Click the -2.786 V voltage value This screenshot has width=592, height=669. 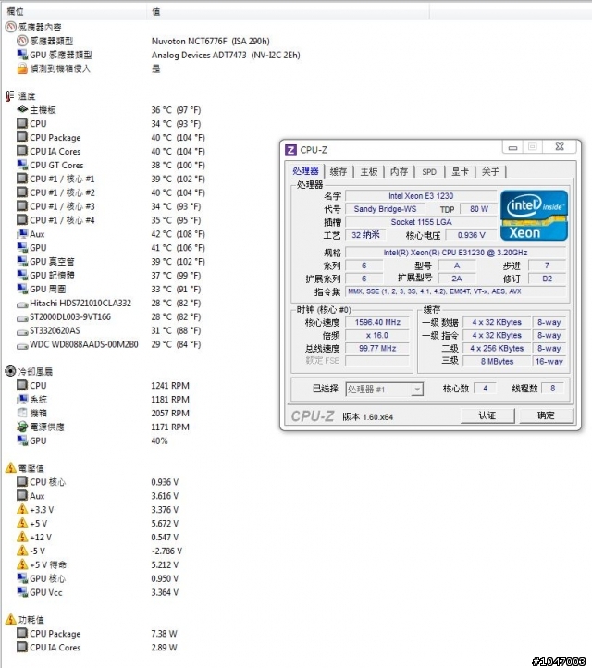pos(166,551)
